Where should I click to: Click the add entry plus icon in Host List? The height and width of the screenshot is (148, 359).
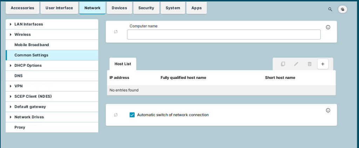(x=323, y=64)
